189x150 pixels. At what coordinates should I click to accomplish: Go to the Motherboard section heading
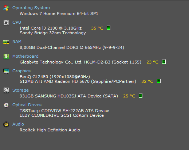pos(25,56)
